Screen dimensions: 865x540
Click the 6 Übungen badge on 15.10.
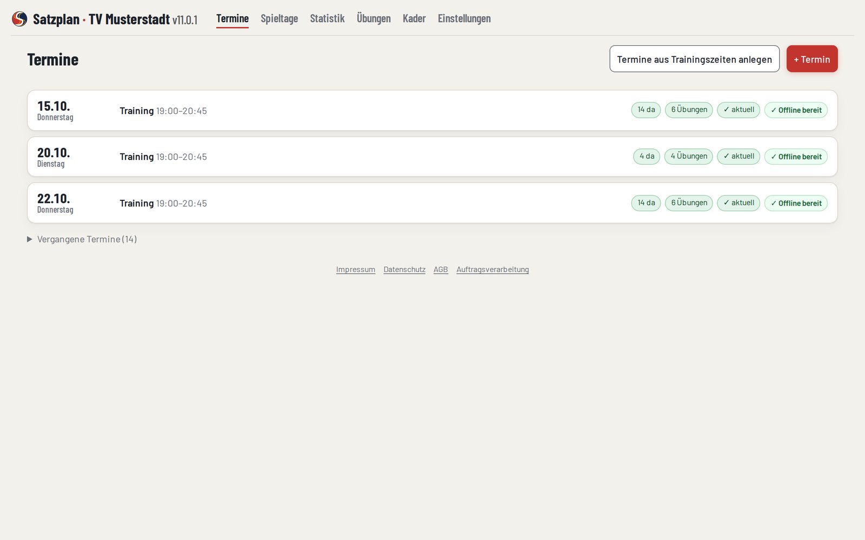pyautogui.click(x=689, y=110)
